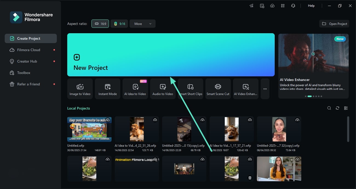Screen dimensions: 356x189
Task: Upload AI Idea to Vid...1_17_57_21.wfp to cloud
Action: 250,120
